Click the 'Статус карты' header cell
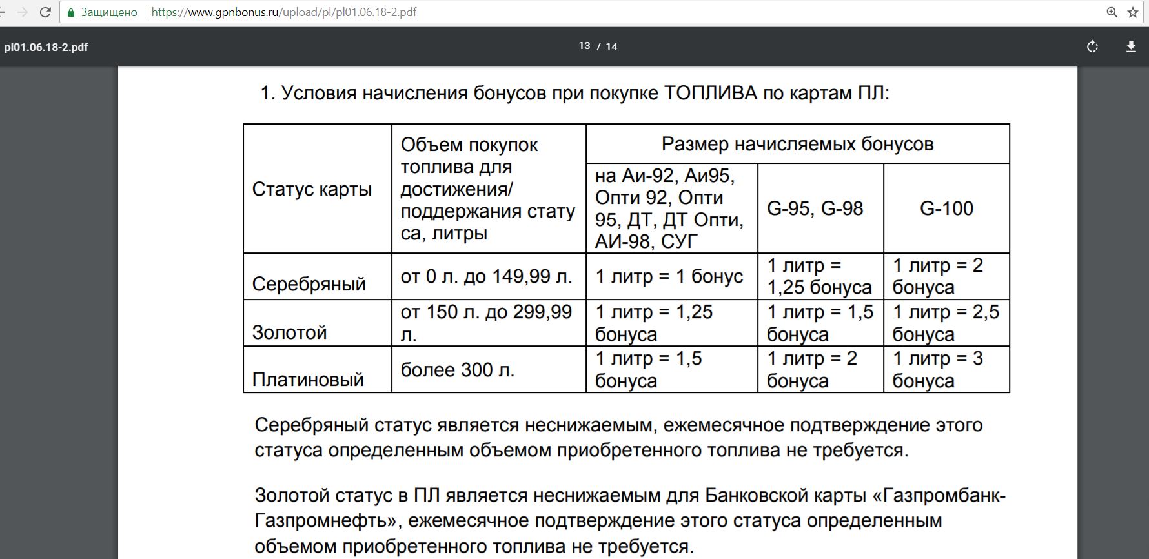 [318, 188]
